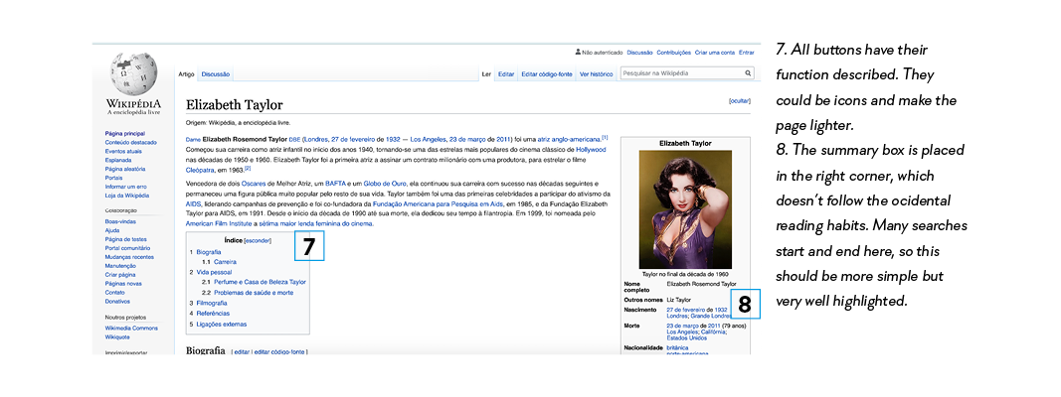Image resolution: width=1061 pixels, height=397 pixels.
Task: Jump to Perfume e Casa de Beleza Taylor
Action: pos(261,282)
